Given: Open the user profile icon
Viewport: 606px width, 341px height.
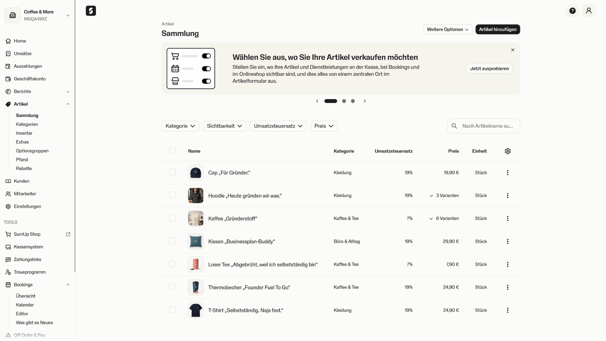Looking at the screenshot, I should [x=589, y=11].
